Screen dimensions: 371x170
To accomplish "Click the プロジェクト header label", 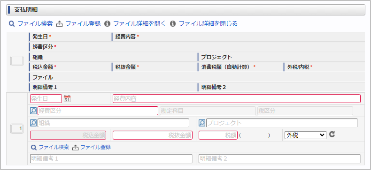I will coord(216,57).
